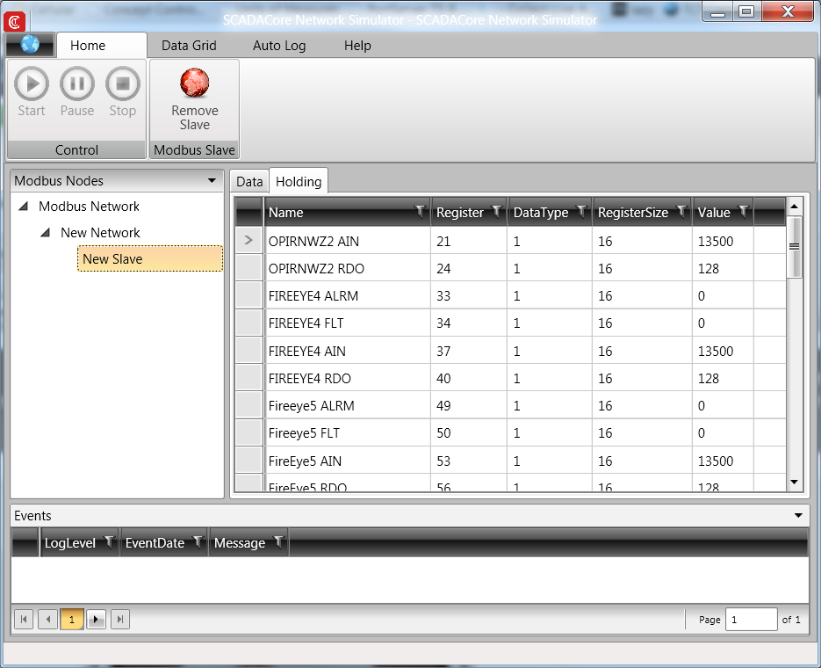Filter the RegisterSize column using funnel icon
Screen dimensions: 821x668
(681, 212)
